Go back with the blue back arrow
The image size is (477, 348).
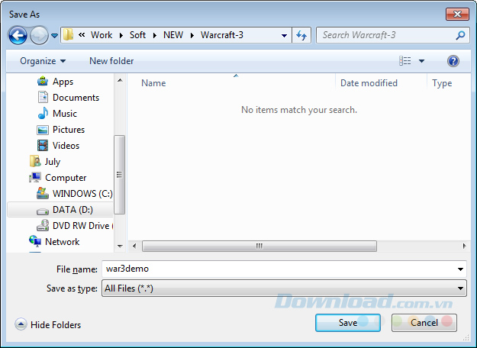point(18,36)
